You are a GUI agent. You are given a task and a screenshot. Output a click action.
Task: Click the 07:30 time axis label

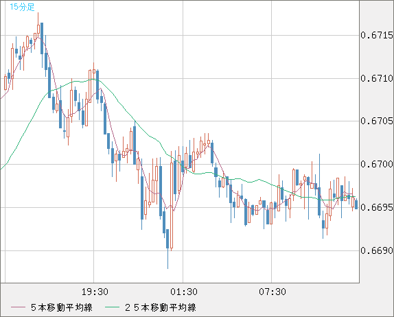click(273, 292)
